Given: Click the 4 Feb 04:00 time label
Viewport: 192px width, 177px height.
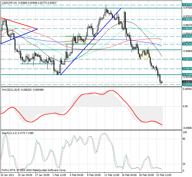Looking at the screenshot, I should click(x=77, y=175).
